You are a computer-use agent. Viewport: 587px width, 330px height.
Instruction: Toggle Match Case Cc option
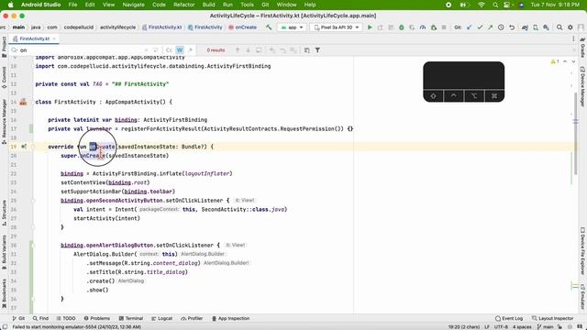point(169,50)
